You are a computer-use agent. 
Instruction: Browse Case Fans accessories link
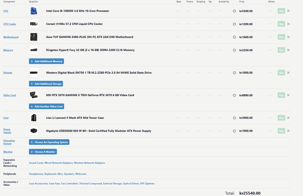point(54,183)
